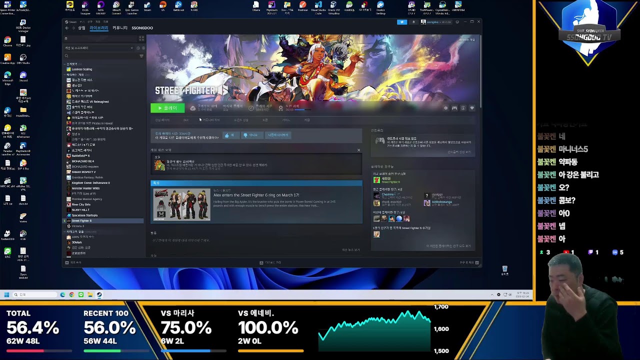Open the Community tab in Steam
This screenshot has width=640, height=360.
(120, 28)
